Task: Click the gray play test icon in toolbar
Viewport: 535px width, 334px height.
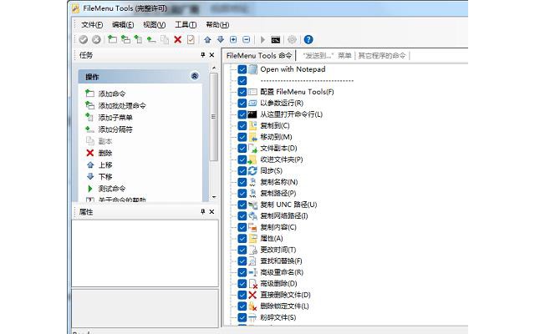Action: click(x=262, y=39)
